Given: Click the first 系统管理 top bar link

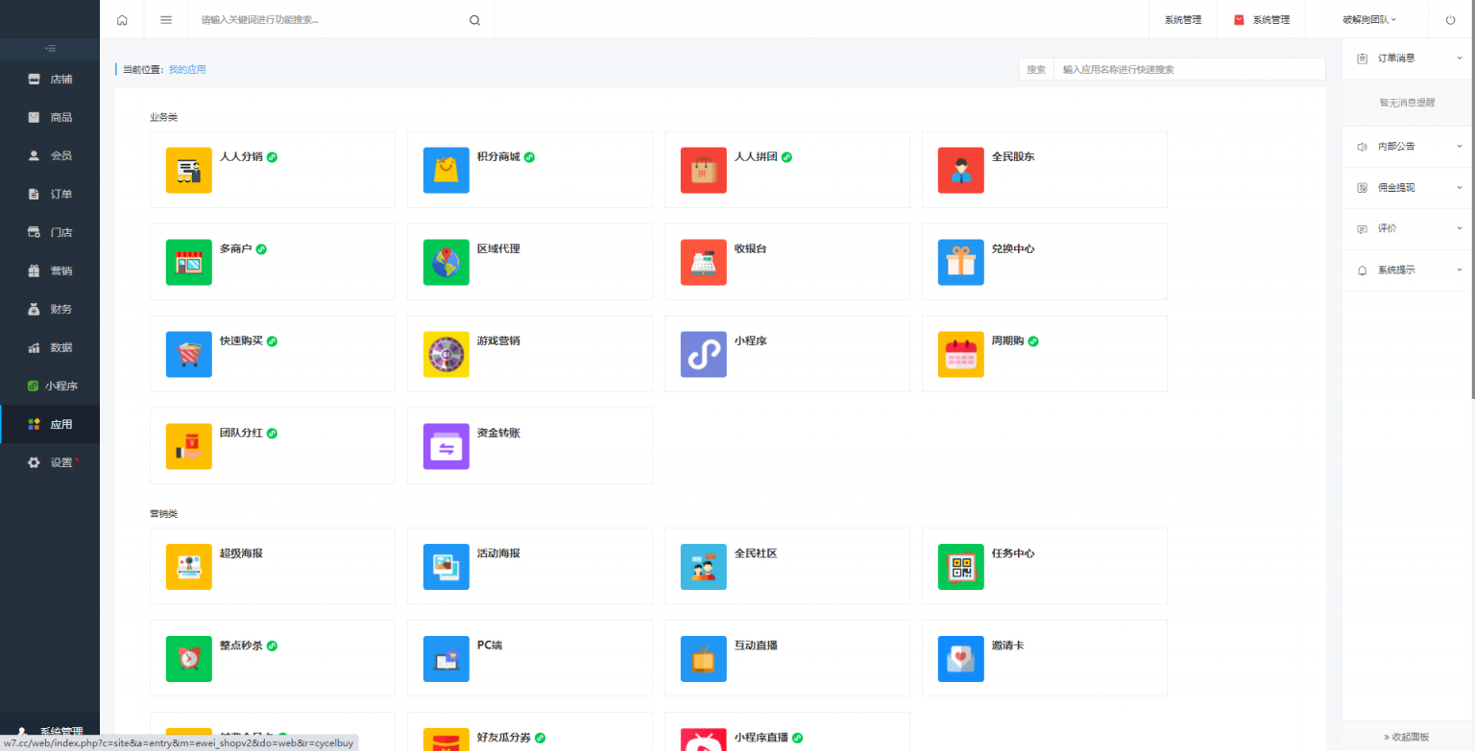Looking at the screenshot, I should click(x=1183, y=19).
